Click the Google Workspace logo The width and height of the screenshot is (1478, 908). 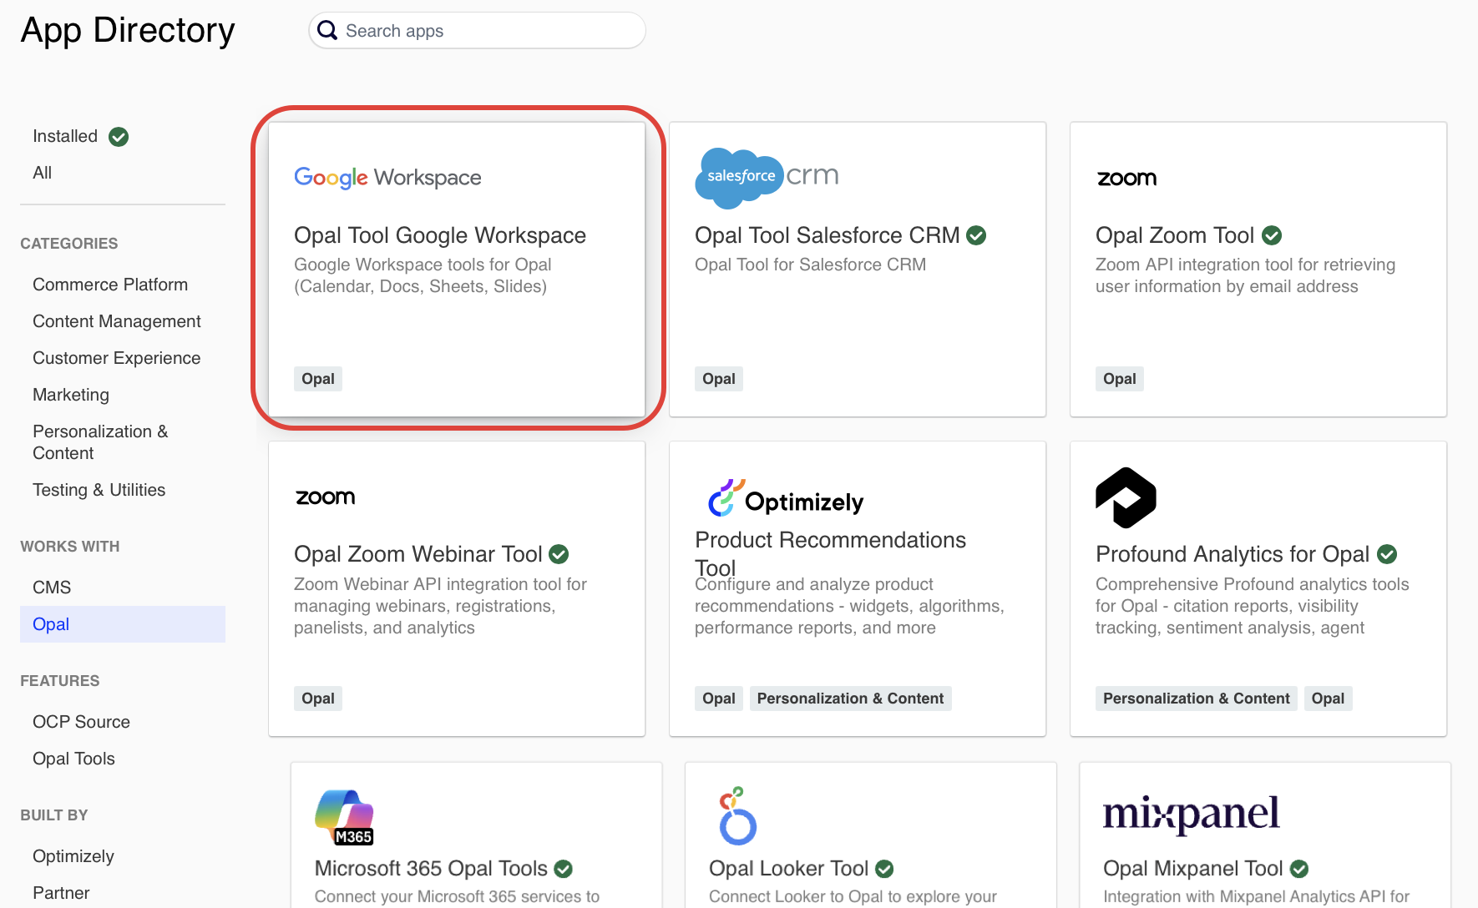(387, 178)
